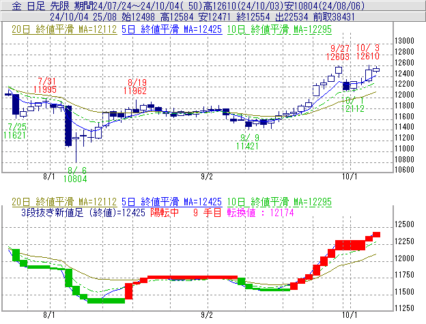Click the 12250 axis label on the lower chart

click(404, 241)
